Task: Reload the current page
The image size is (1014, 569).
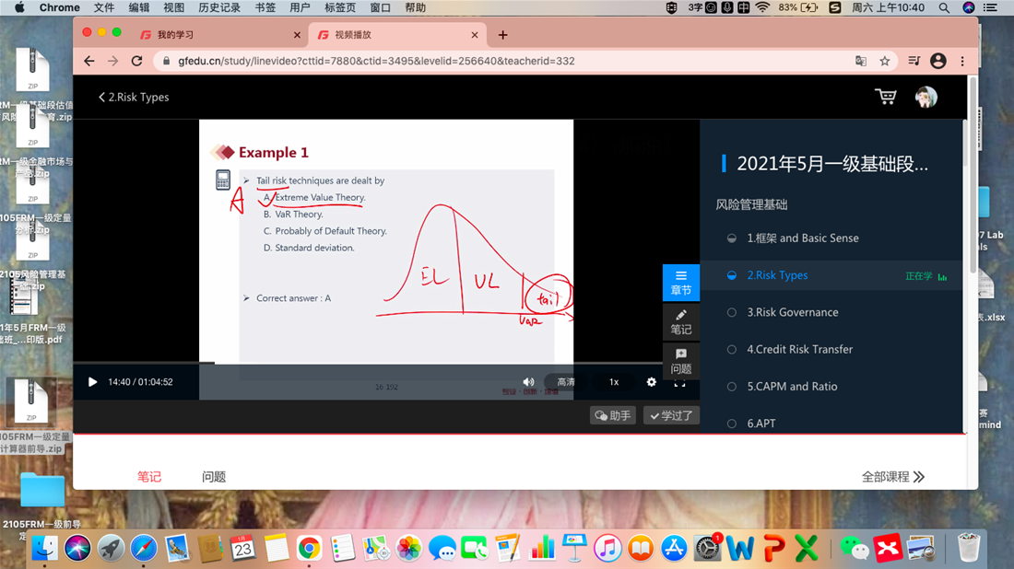Action: (x=136, y=61)
